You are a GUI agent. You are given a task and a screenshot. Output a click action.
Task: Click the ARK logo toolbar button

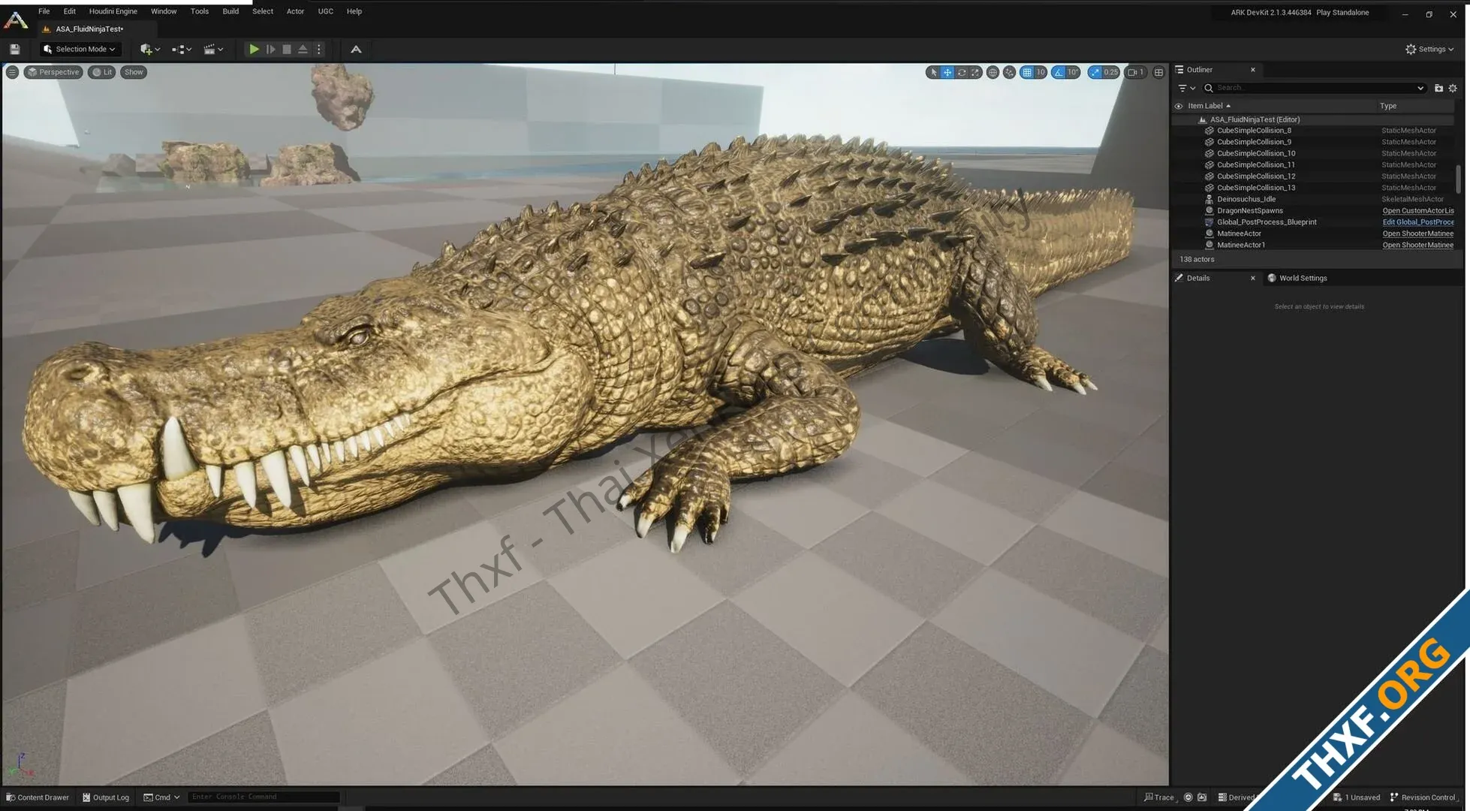tap(356, 49)
